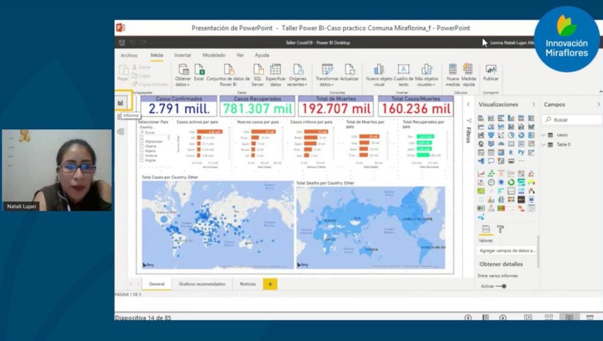Check the Andorra country checkbox
The image size is (603, 341).
(x=141, y=155)
